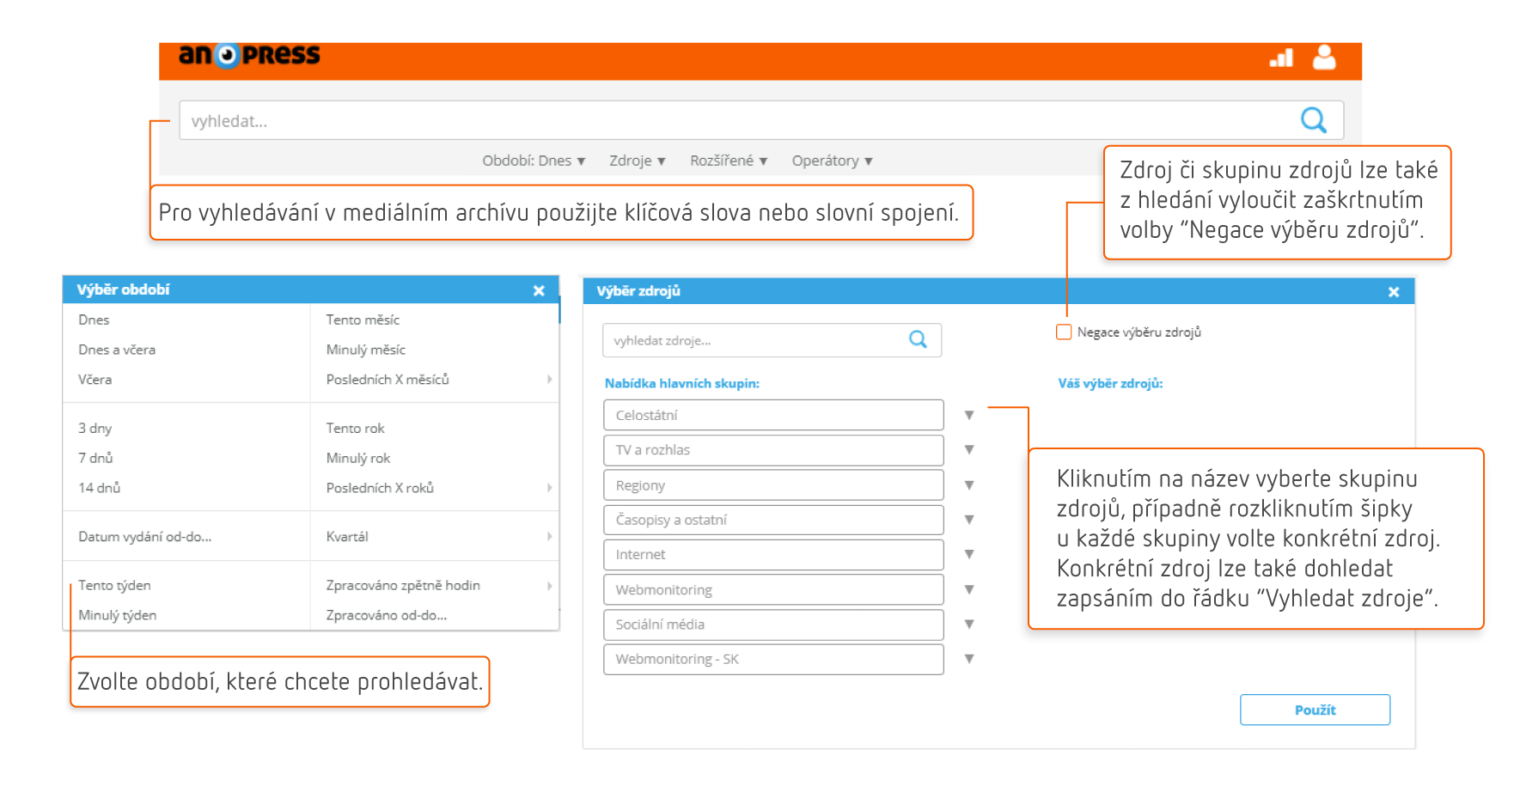Click the Anopress logo
This screenshot has height=792, width=1520.
click(x=249, y=56)
